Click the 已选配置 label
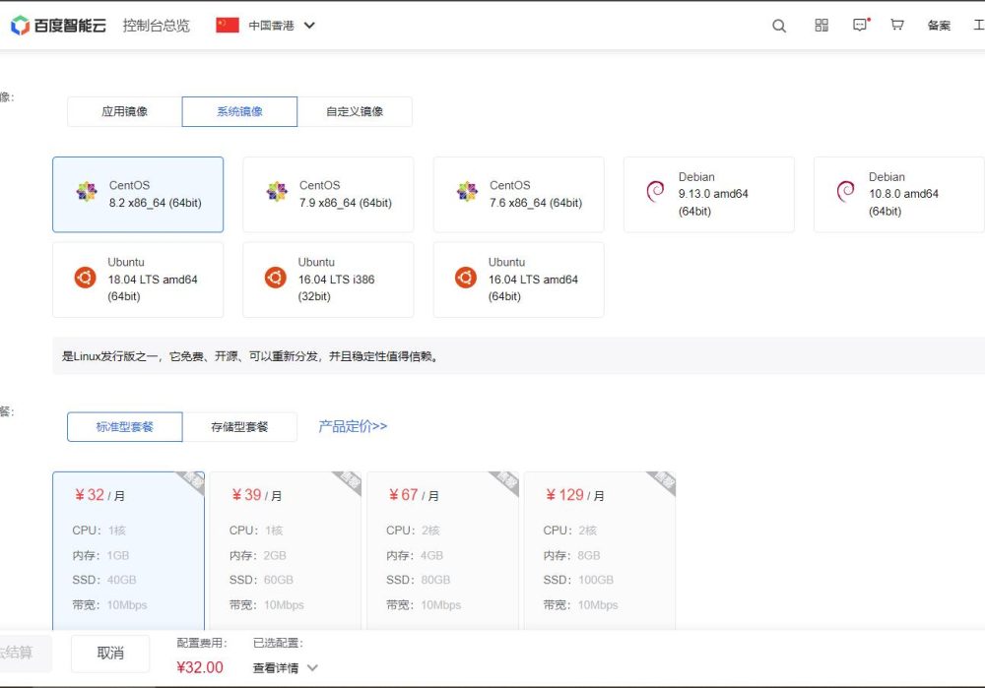The height and width of the screenshot is (688, 985). point(278,643)
